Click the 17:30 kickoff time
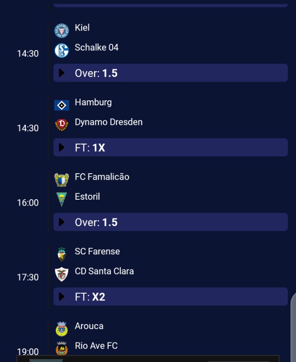Screen dimensions: 296x362 tap(28, 277)
